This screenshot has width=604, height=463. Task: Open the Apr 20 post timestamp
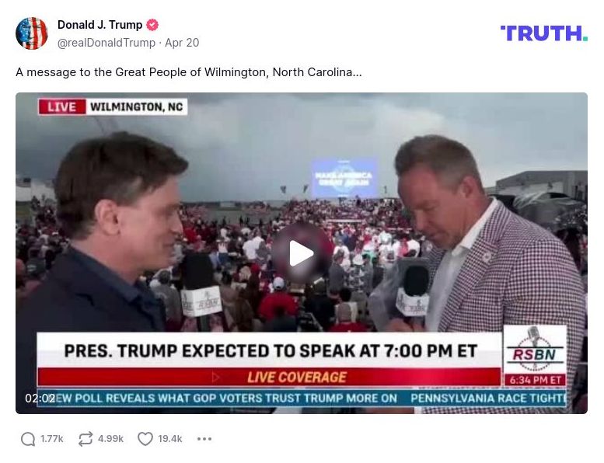[182, 43]
